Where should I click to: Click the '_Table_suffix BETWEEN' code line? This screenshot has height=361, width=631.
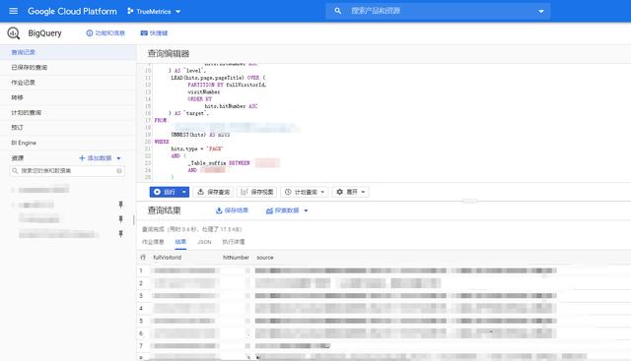[x=219, y=163]
